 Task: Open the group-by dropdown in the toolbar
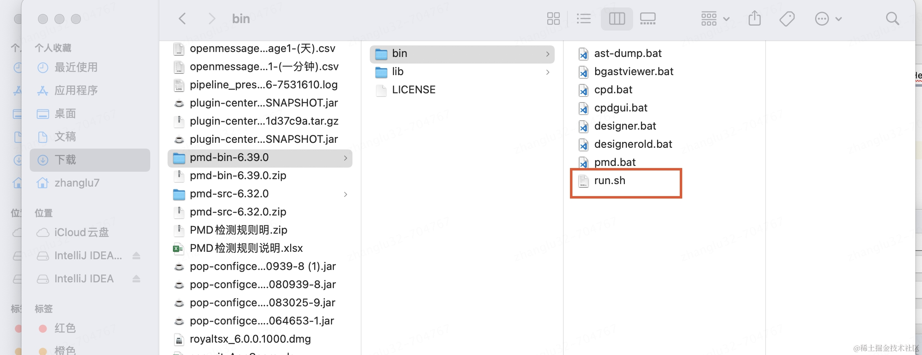click(x=715, y=19)
